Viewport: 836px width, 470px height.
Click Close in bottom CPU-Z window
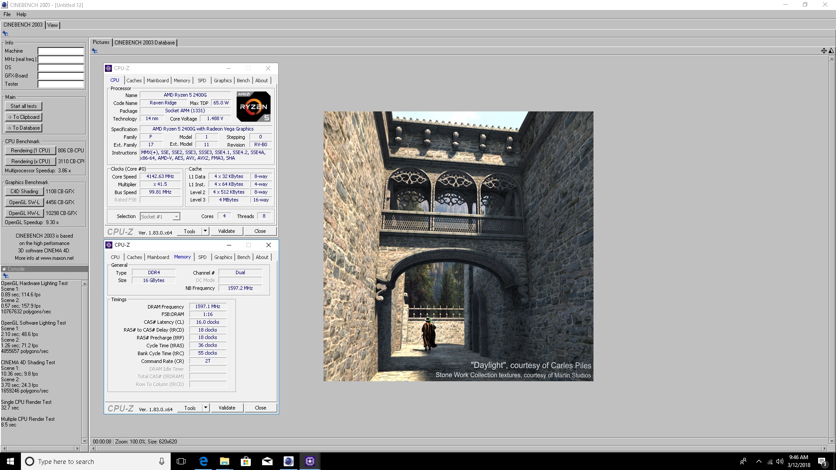(x=260, y=408)
